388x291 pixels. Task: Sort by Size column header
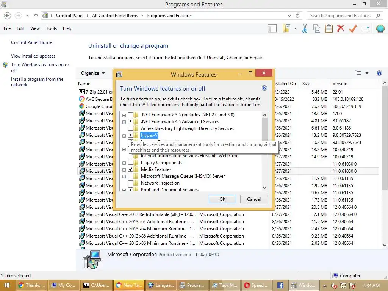[314, 84]
